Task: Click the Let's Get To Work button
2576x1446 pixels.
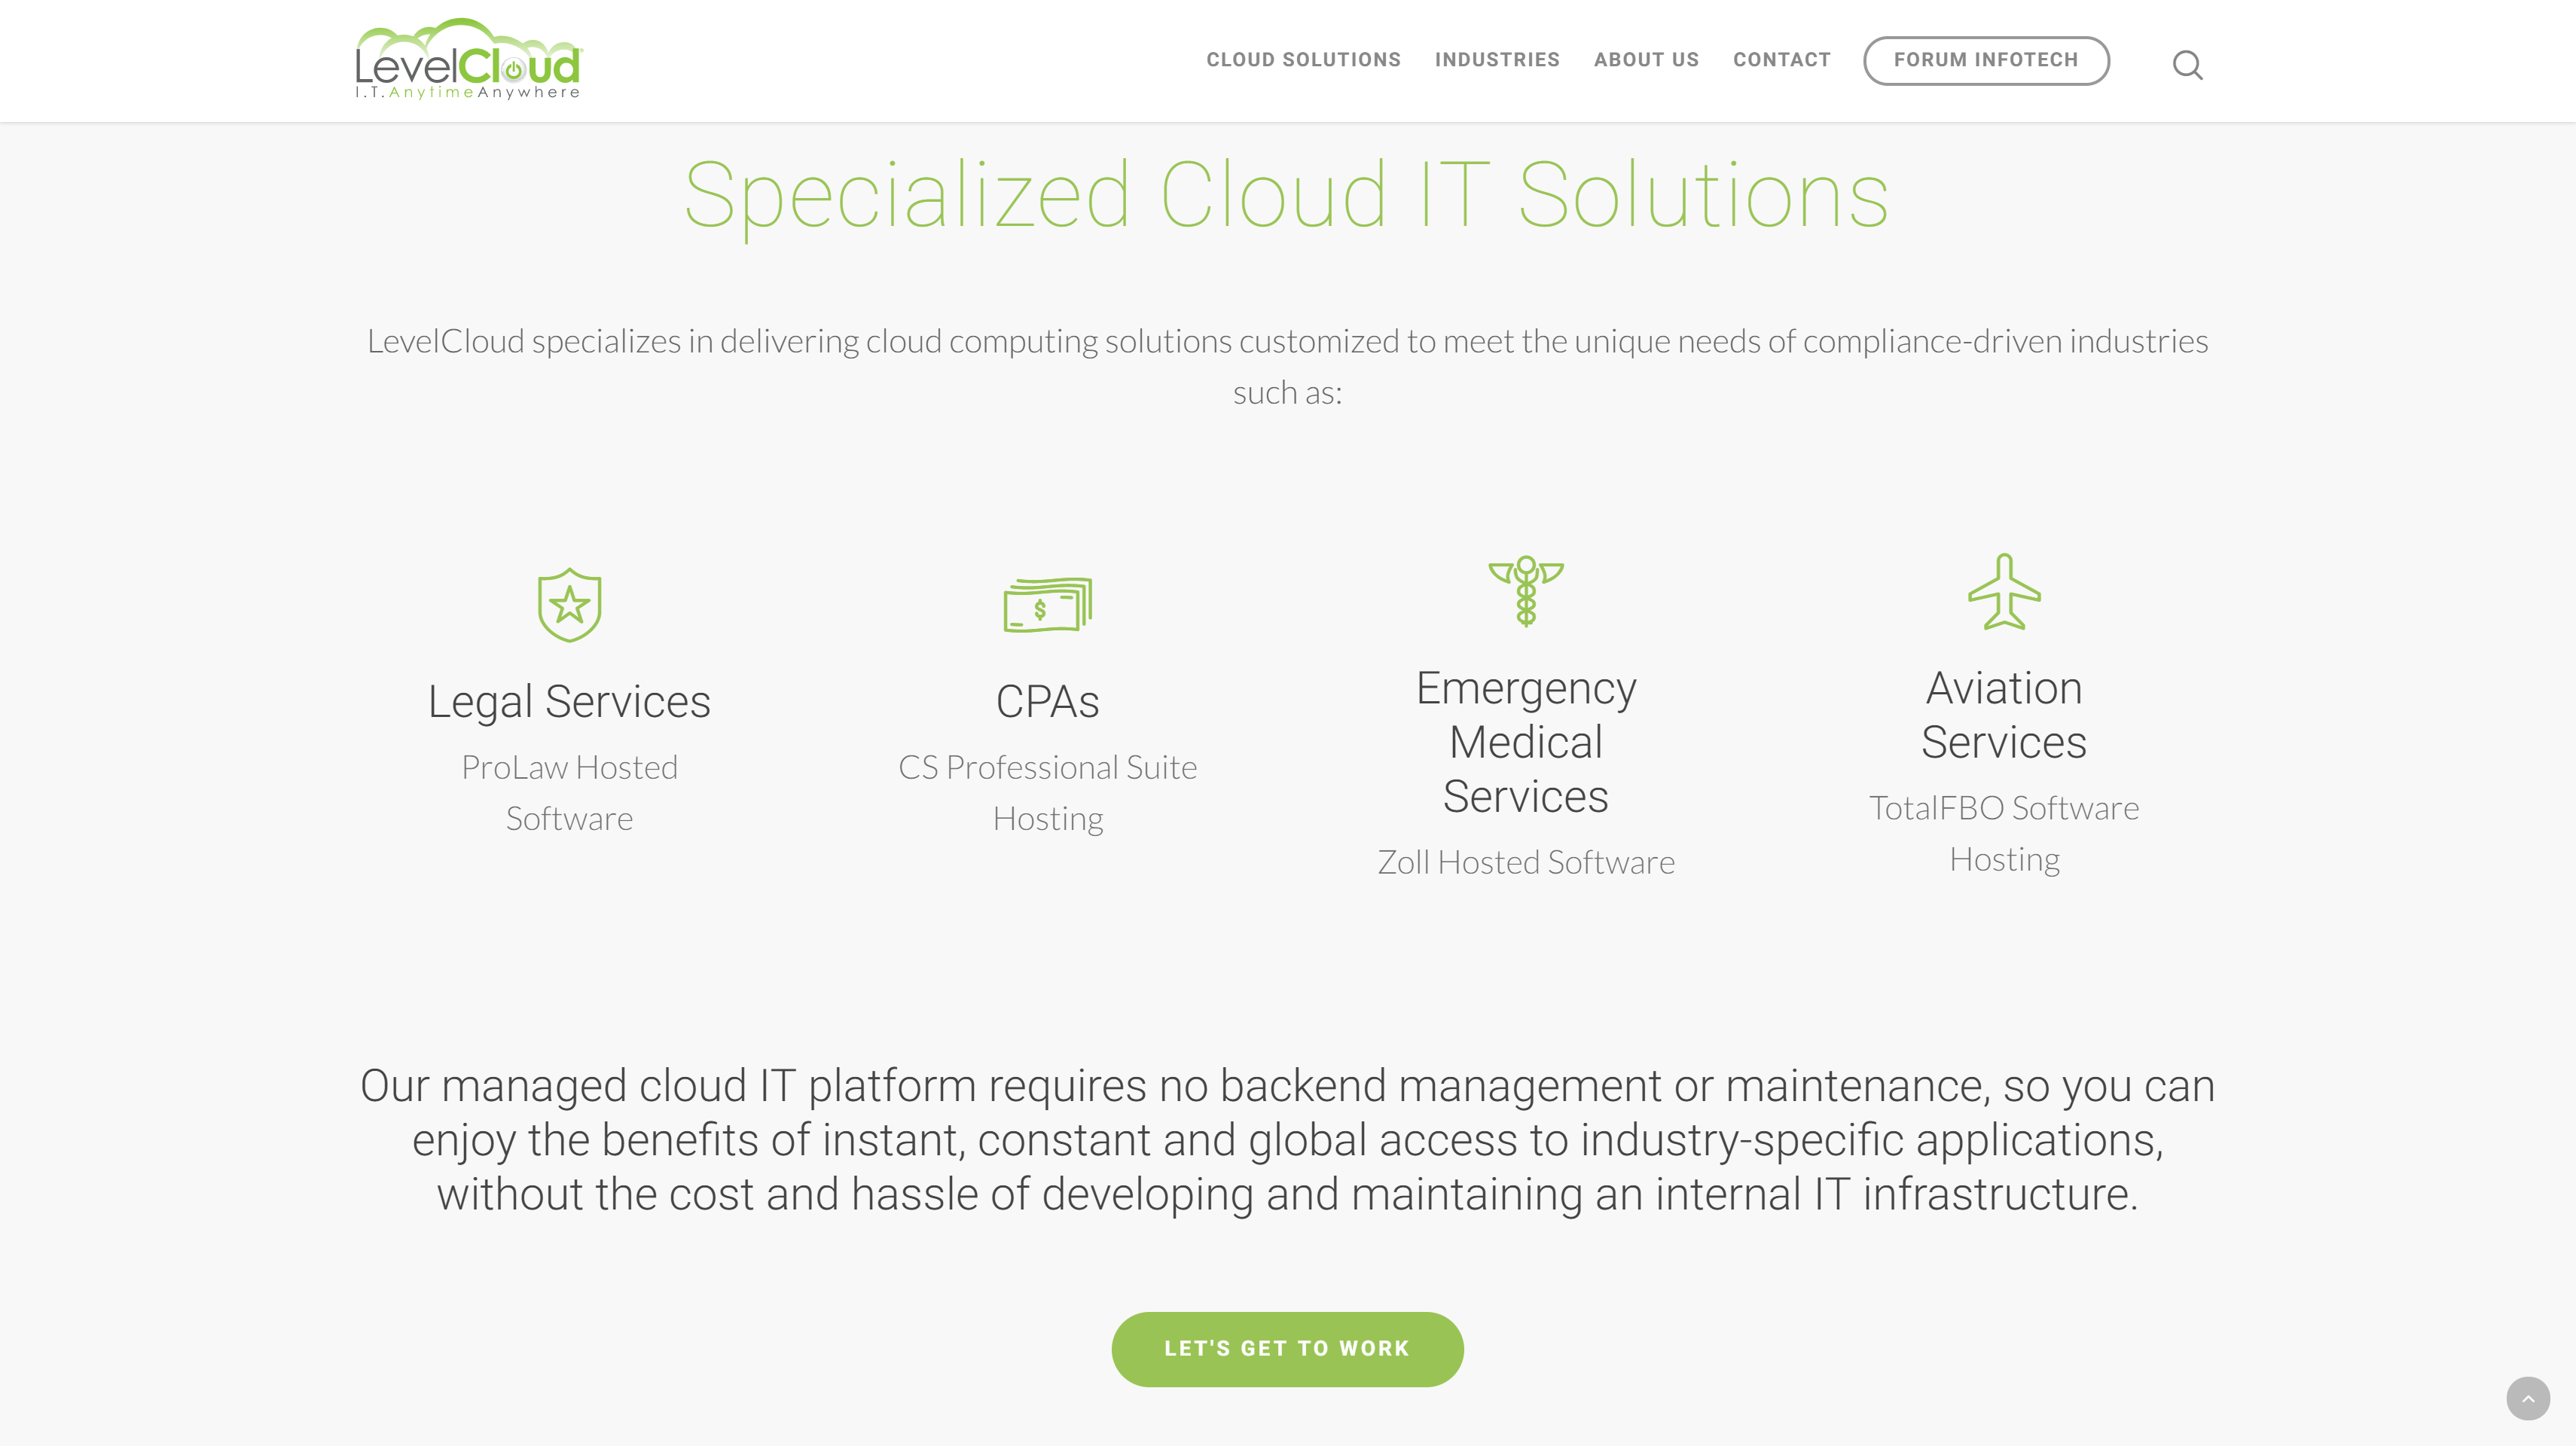Action: [x=1287, y=1349]
